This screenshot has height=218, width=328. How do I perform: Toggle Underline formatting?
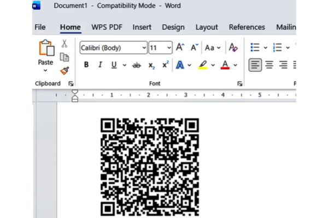(114, 65)
